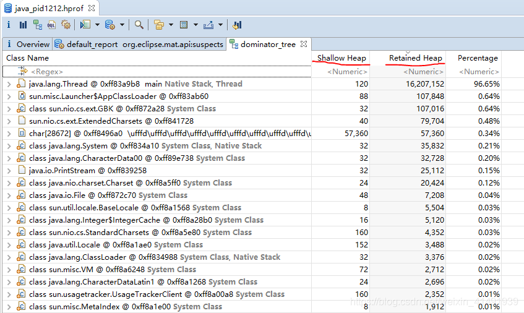Expand the char[28672] row
This screenshot has width=524, height=313.
[9, 134]
